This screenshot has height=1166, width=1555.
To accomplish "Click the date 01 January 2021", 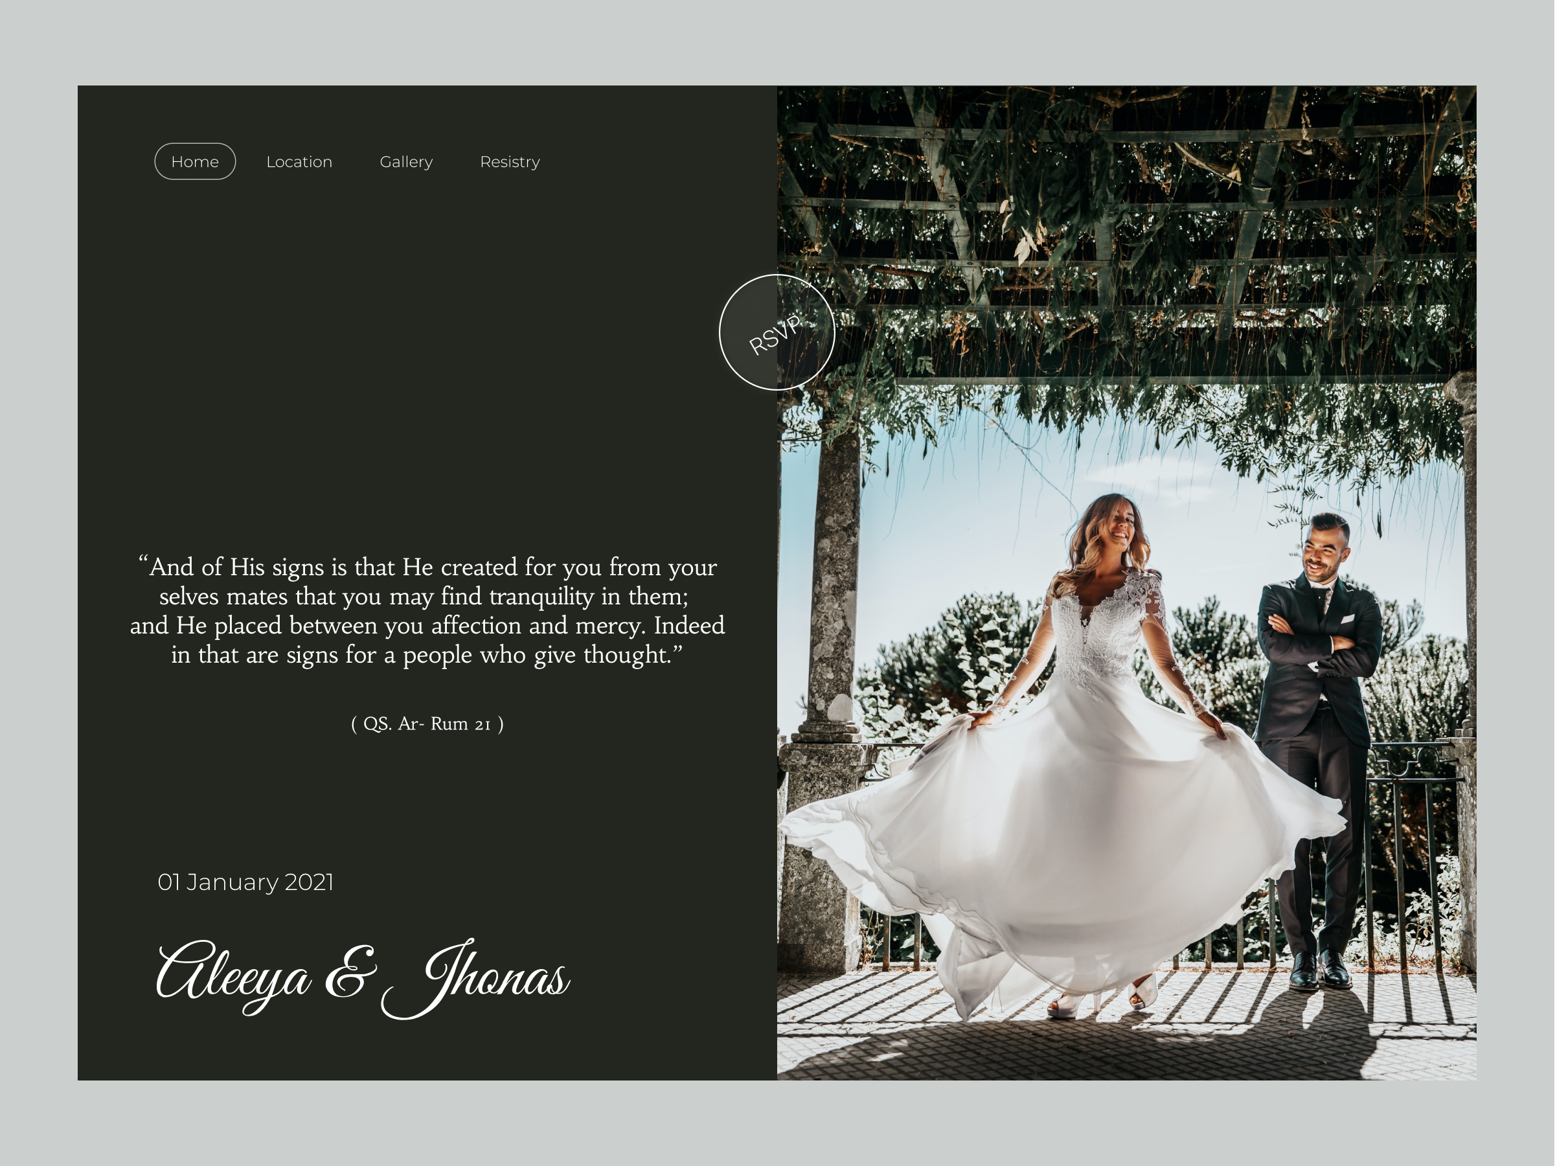I will [x=245, y=882].
